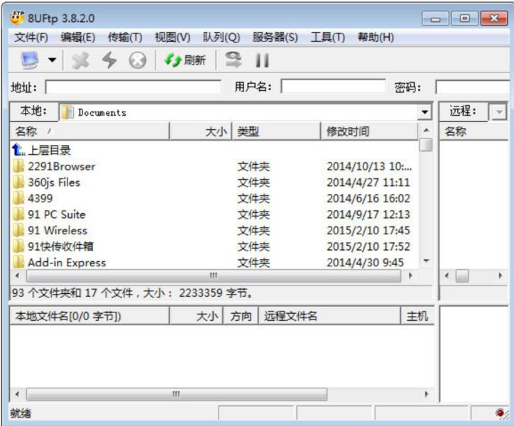514x426 pixels.
Task: Click local list scroll right arrow
Action: 410,275
